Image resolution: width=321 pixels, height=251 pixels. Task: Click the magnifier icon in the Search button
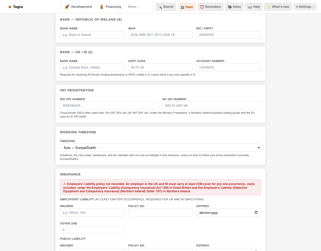(160, 7)
